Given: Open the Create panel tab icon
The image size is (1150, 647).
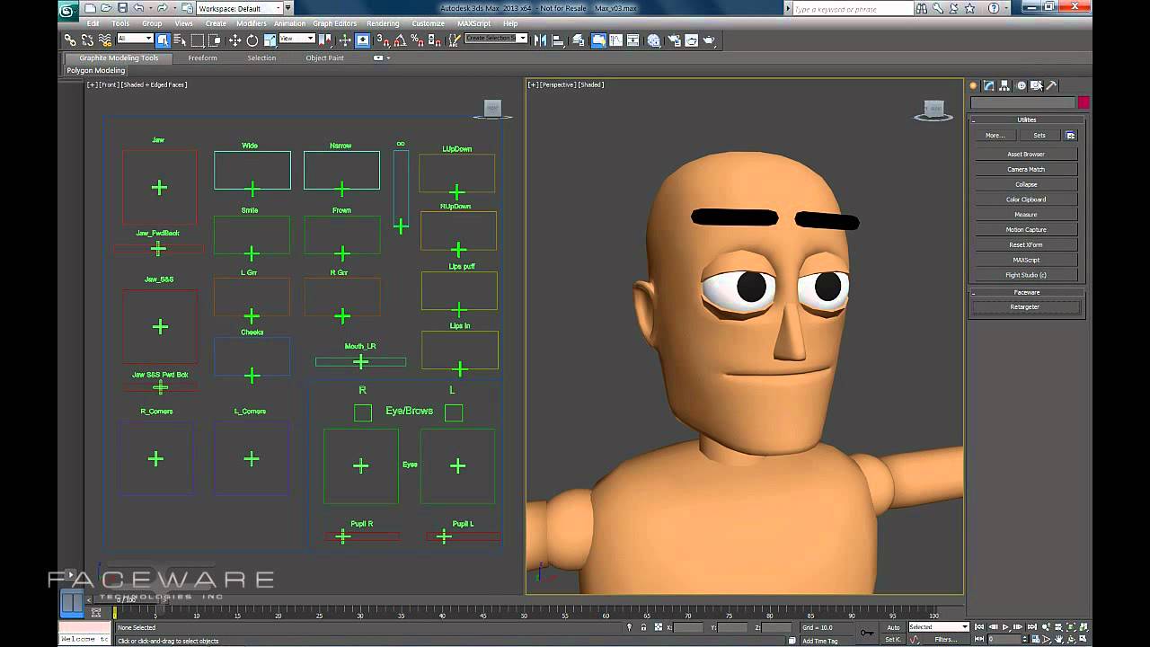Looking at the screenshot, I should 973,85.
